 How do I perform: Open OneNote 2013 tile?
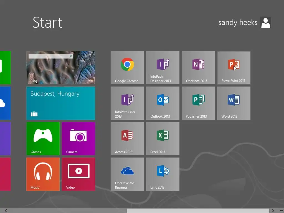(198, 68)
